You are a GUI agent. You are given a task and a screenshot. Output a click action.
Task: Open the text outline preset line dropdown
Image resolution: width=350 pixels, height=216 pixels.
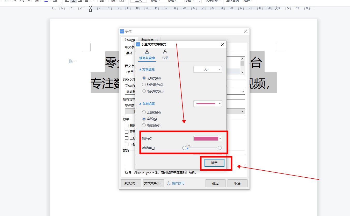click(x=208, y=104)
